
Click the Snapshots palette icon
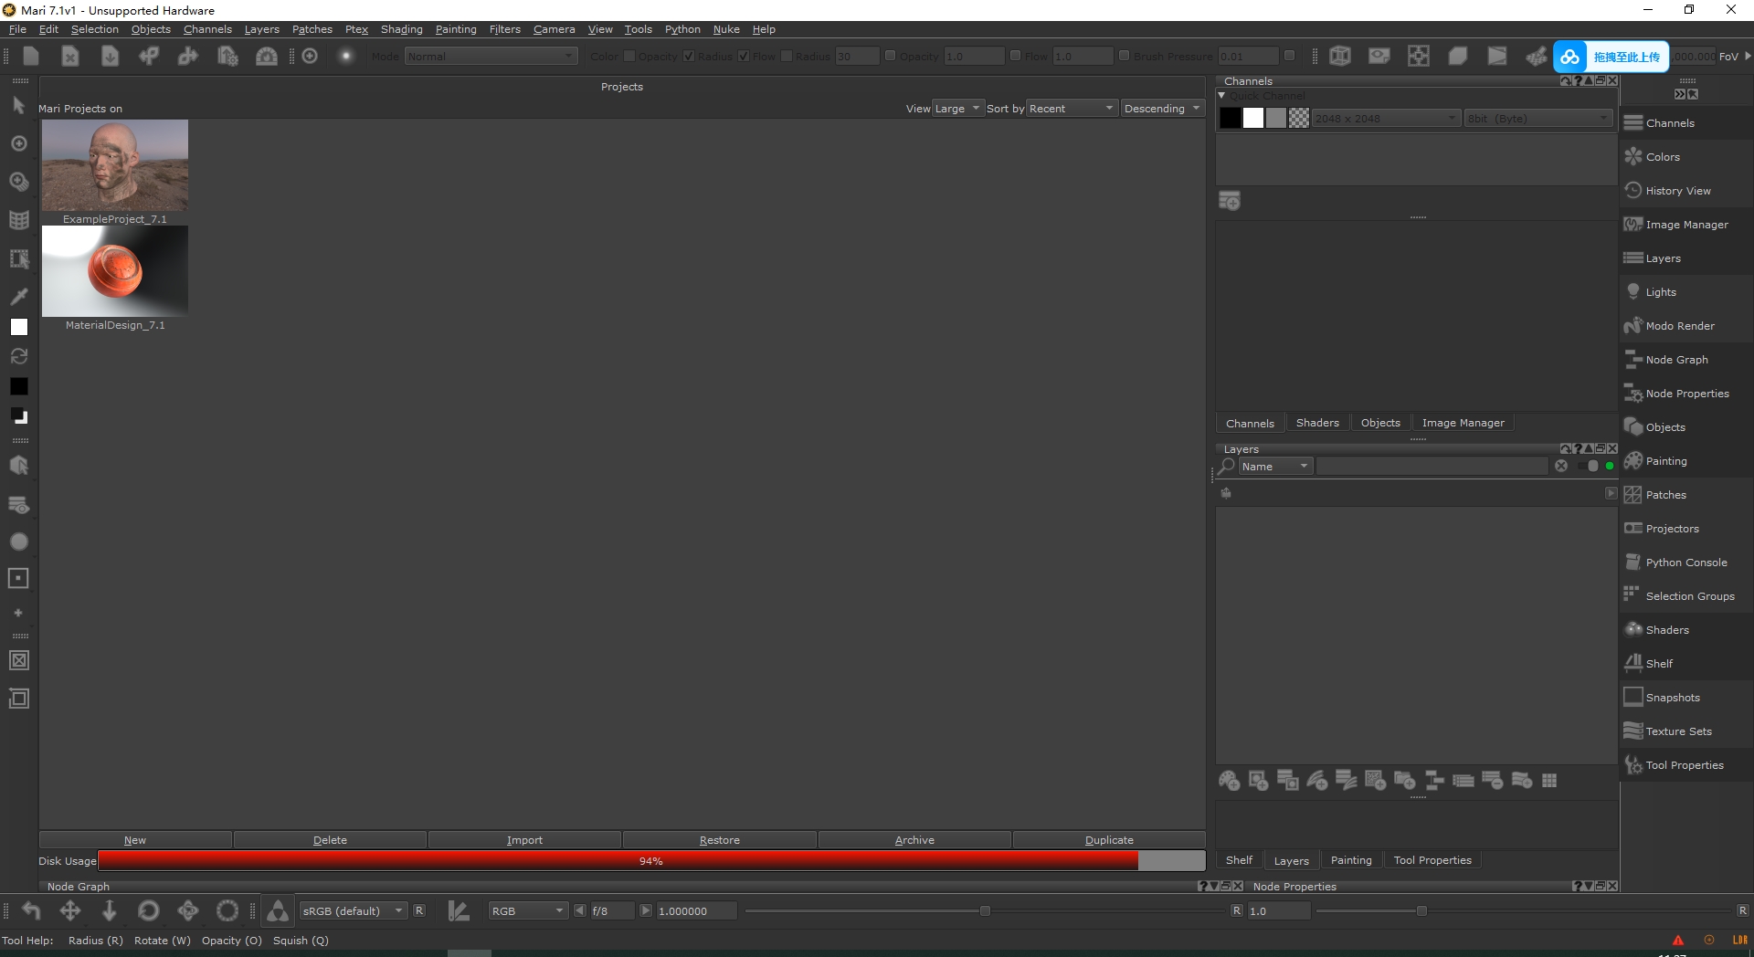tap(1633, 698)
